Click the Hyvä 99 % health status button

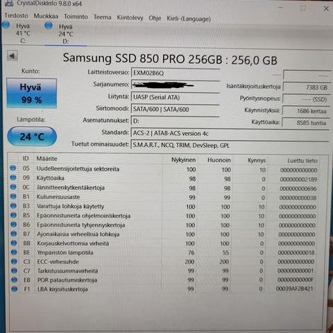pyautogui.click(x=32, y=93)
